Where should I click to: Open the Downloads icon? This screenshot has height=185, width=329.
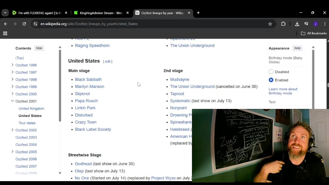(x=297, y=24)
